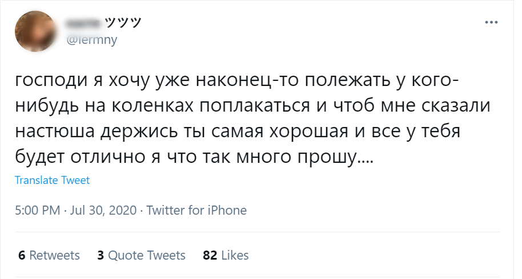The height and width of the screenshot is (279, 522).
Task: Click the Jul 30, 2020 date
Action: [103, 210]
